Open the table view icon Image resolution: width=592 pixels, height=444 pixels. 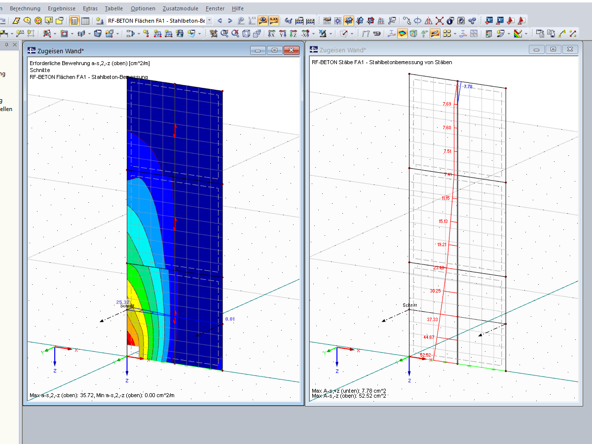pyautogui.click(x=85, y=21)
